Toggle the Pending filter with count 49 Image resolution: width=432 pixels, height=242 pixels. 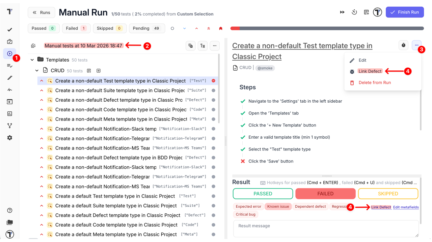click(147, 28)
